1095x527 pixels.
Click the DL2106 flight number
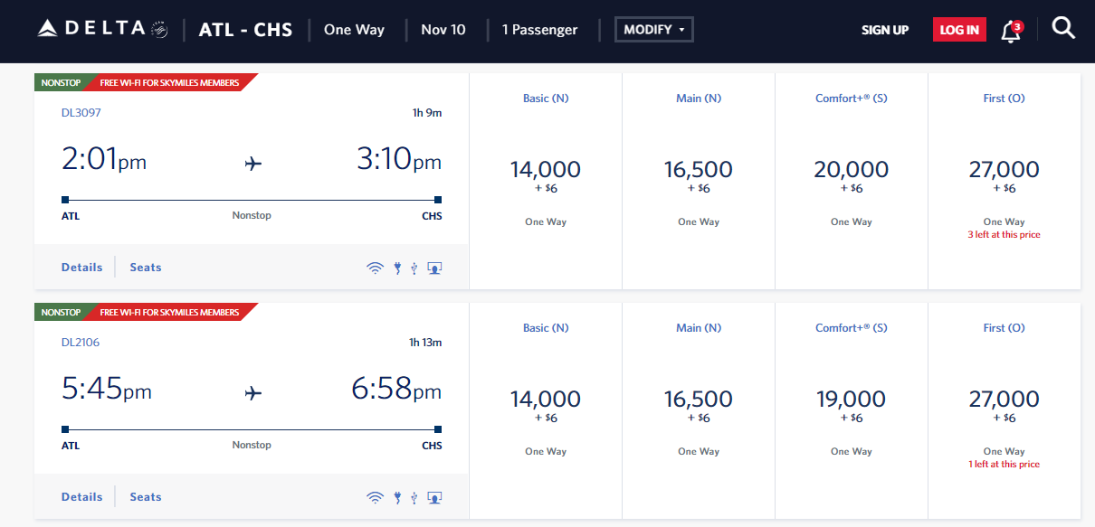81,343
